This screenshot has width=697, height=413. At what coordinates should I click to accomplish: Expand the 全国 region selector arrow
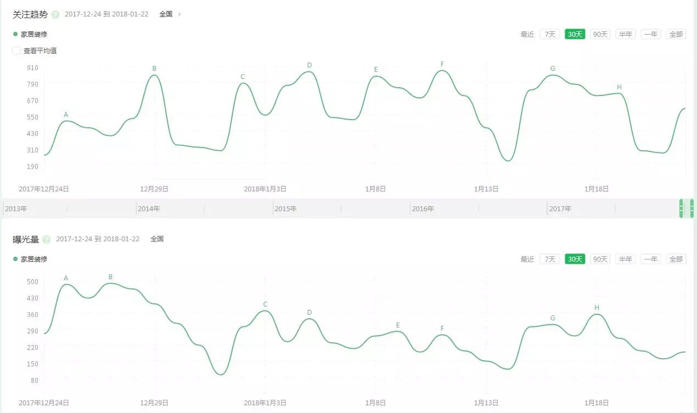point(180,14)
